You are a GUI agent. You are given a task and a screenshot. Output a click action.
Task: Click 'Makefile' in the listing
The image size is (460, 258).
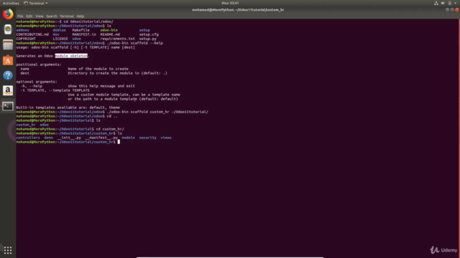[x=81, y=30]
